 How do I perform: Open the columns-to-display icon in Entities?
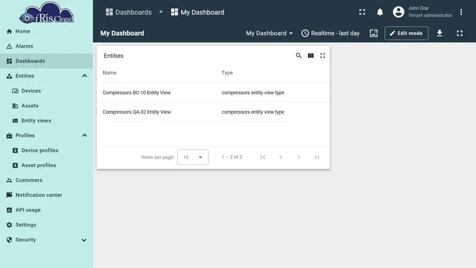pyautogui.click(x=311, y=55)
